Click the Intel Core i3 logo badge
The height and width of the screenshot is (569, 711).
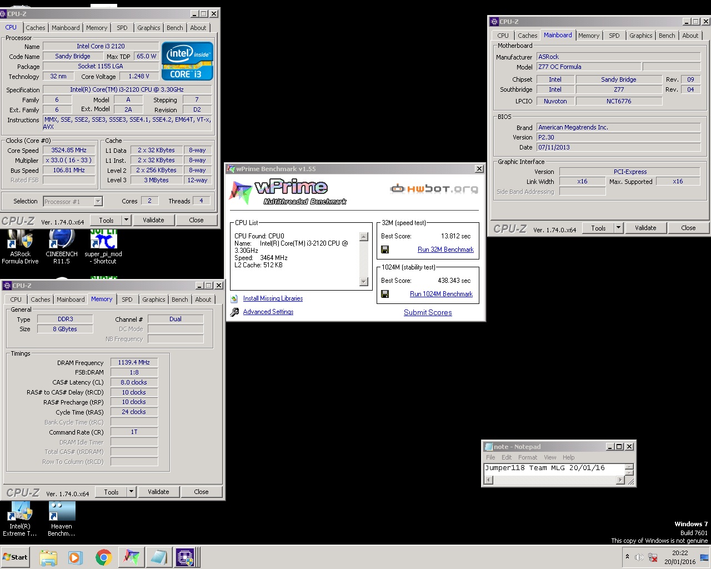(187, 61)
